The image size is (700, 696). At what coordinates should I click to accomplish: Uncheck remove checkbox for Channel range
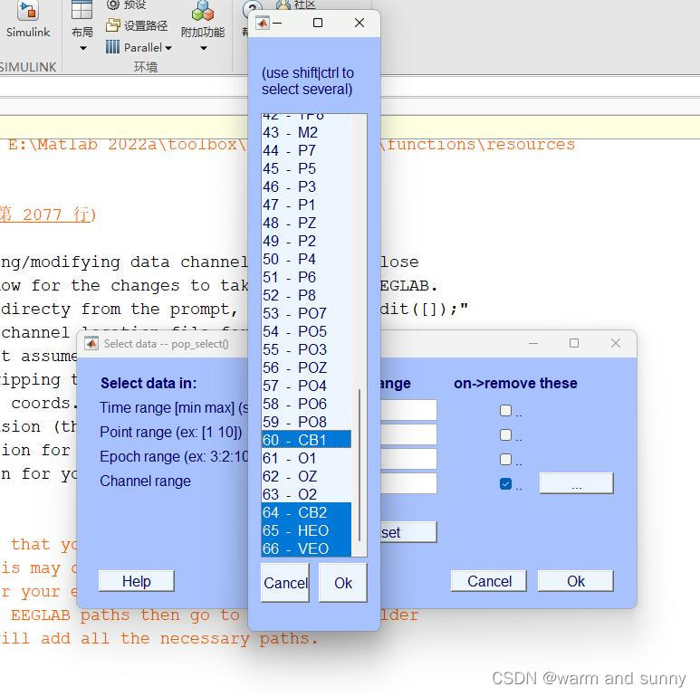click(x=505, y=483)
